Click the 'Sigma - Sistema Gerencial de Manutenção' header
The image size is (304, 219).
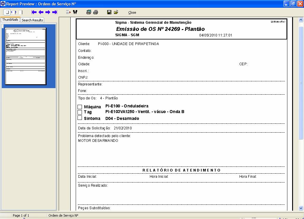click(153, 23)
